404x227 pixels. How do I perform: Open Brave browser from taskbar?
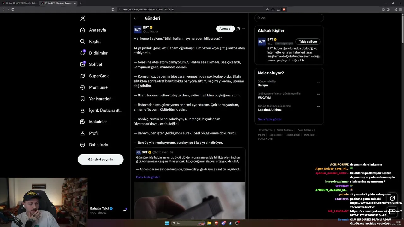pyautogui.click(x=216, y=223)
